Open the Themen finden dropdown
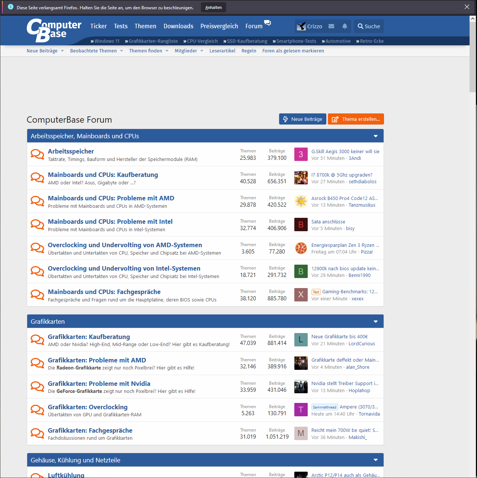 pos(167,51)
